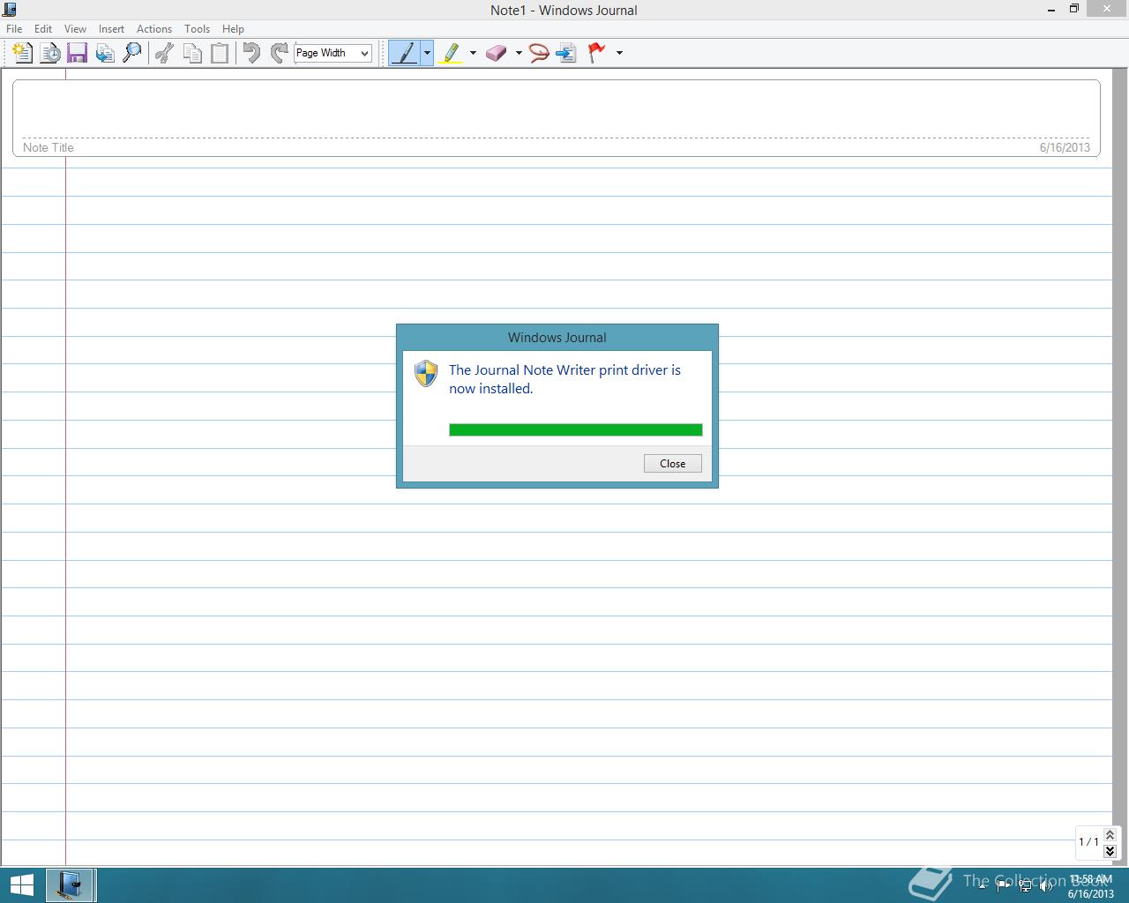This screenshot has height=903, width=1129.
Task: Click the green installation progress bar
Action: click(x=576, y=430)
